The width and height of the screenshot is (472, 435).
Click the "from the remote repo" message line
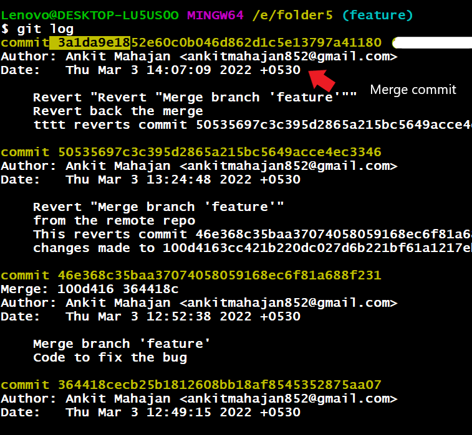pos(114,220)
